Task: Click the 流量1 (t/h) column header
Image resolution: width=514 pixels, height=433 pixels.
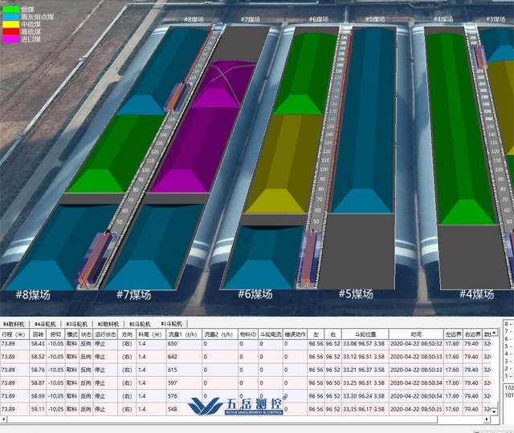Action: pos(183,334)
